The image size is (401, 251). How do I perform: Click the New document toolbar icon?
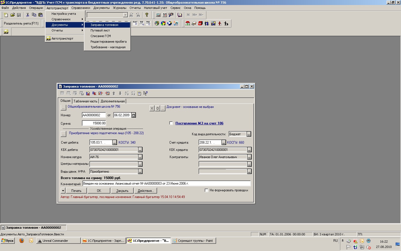click(x=6, y=15)
